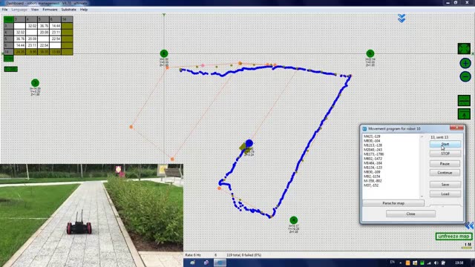475x267 pixels.
Task: Click the green horizontal-line icon above the up-arrow
Action: click(x=464, y=101)
